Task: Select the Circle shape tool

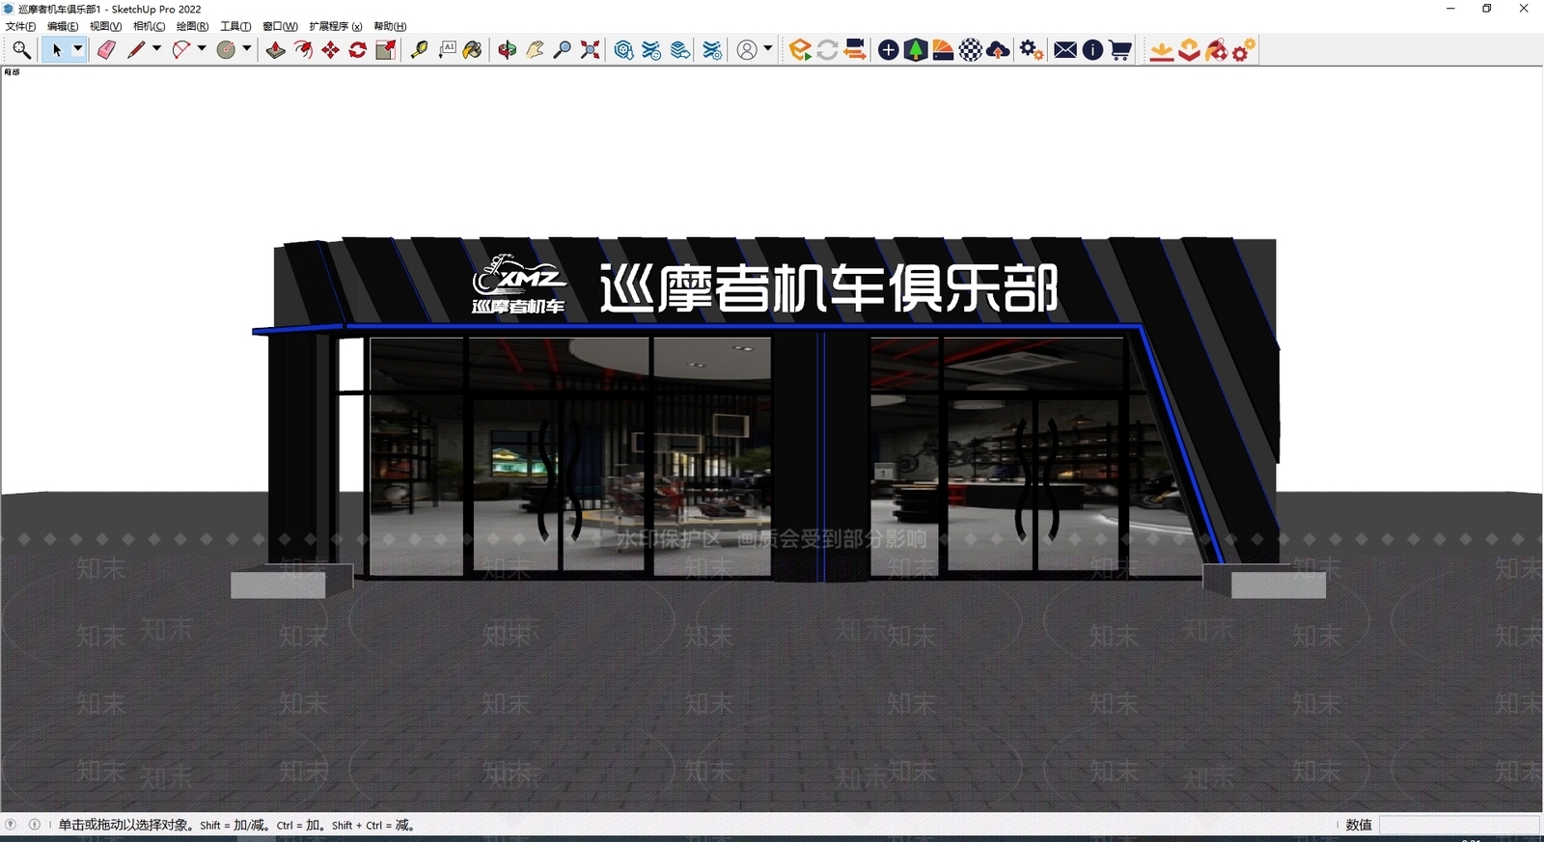Action: [226, 50]
